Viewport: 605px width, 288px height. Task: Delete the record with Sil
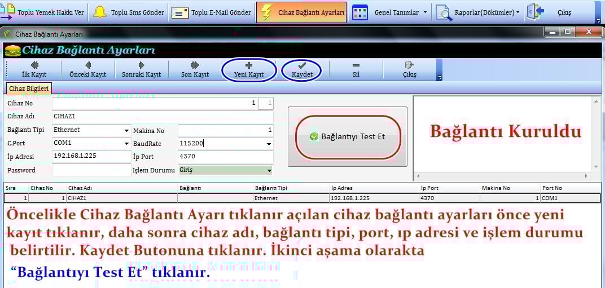[x=356, y=70]
